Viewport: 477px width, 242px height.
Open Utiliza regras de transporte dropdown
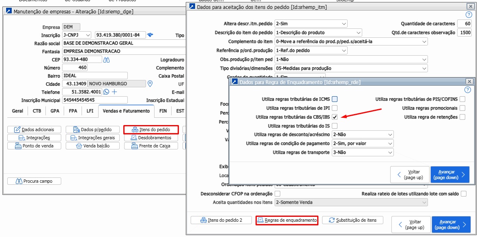click(363, 153)
